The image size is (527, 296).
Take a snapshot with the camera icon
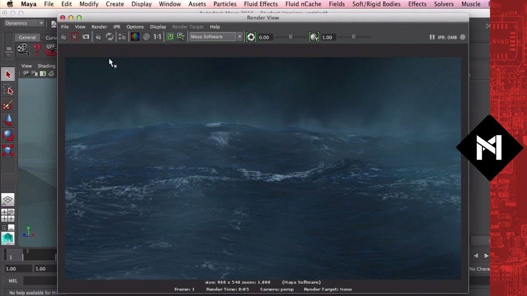tap(86, 37)
